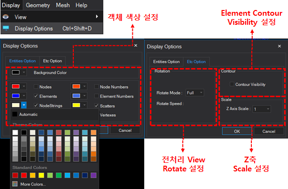This screenshot has width=288, height=189.
Task: Expand the Background Color dropdown arrow
Action: click(24, 72)
